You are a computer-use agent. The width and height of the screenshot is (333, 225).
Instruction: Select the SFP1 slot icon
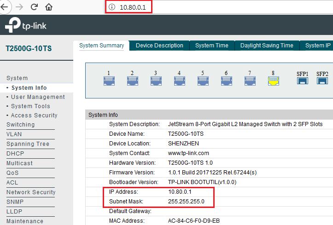pyautogui.click(x=303, y=81)
